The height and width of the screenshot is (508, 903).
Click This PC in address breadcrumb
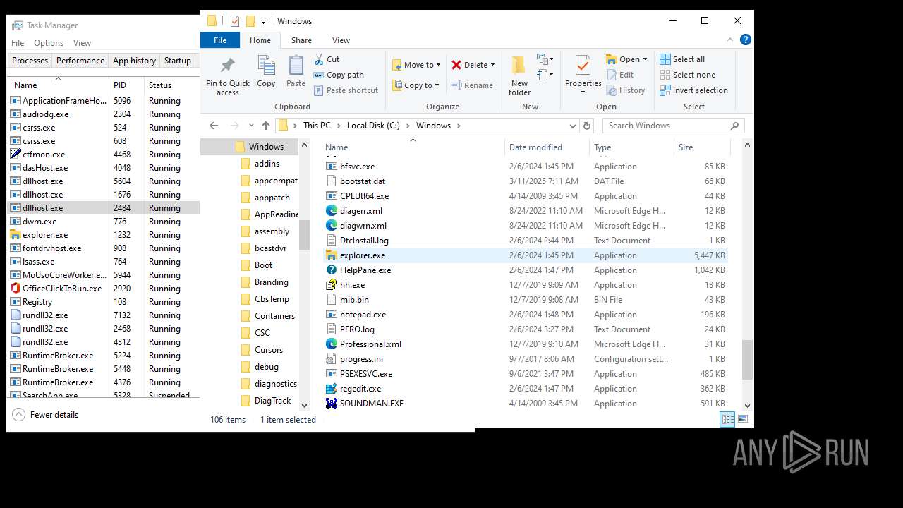coord(317,126)
